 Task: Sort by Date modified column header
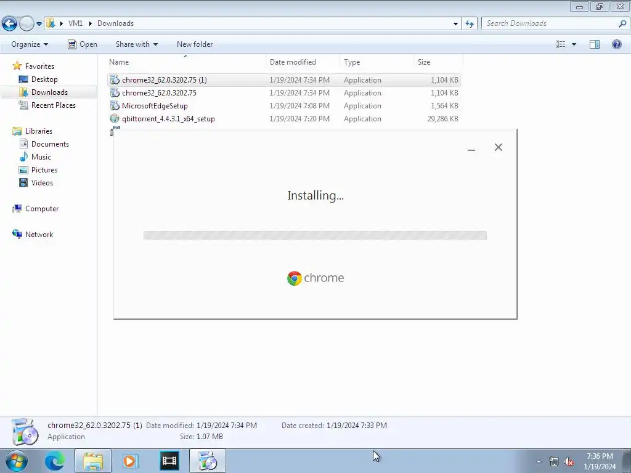tap(303, 62)
